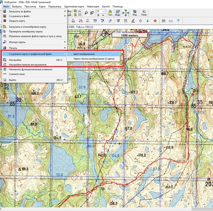Click the padlock 'Таск.' toolbar icon

(110, 13)
